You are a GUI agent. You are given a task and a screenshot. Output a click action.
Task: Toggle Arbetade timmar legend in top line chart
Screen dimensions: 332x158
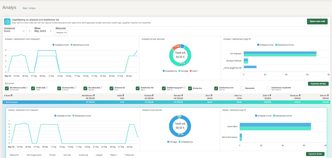(x=61, y=44)
